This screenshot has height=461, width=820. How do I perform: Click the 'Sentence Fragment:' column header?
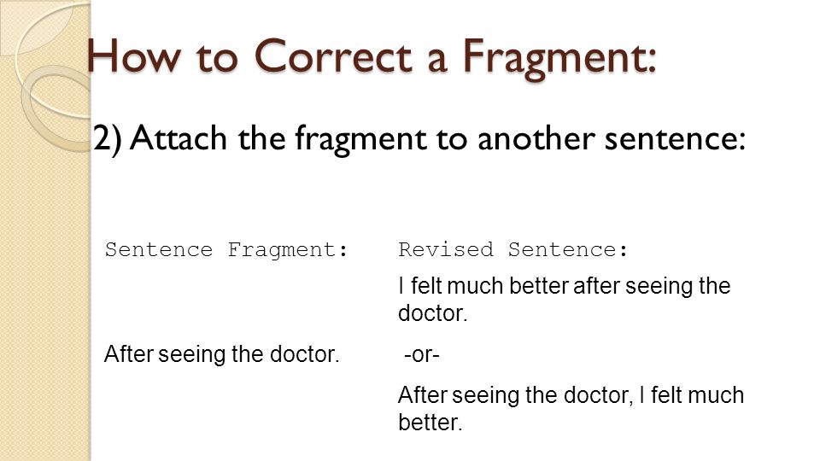point(226,250)
